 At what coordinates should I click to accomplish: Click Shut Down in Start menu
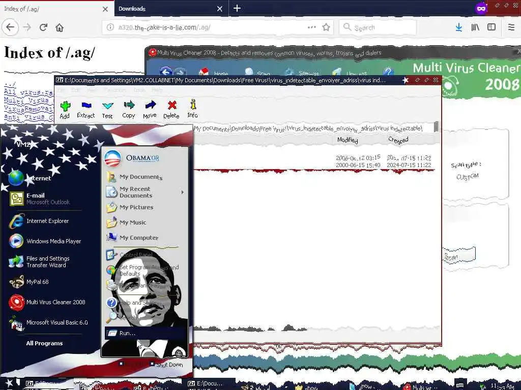pos(166,365)
